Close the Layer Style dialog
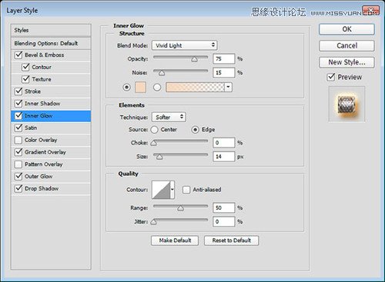 pyautogui.click(x=371, y=12)
